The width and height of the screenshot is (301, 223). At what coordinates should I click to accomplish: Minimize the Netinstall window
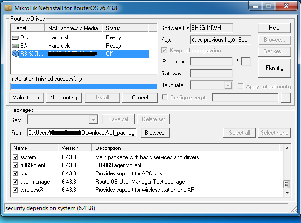255,6
